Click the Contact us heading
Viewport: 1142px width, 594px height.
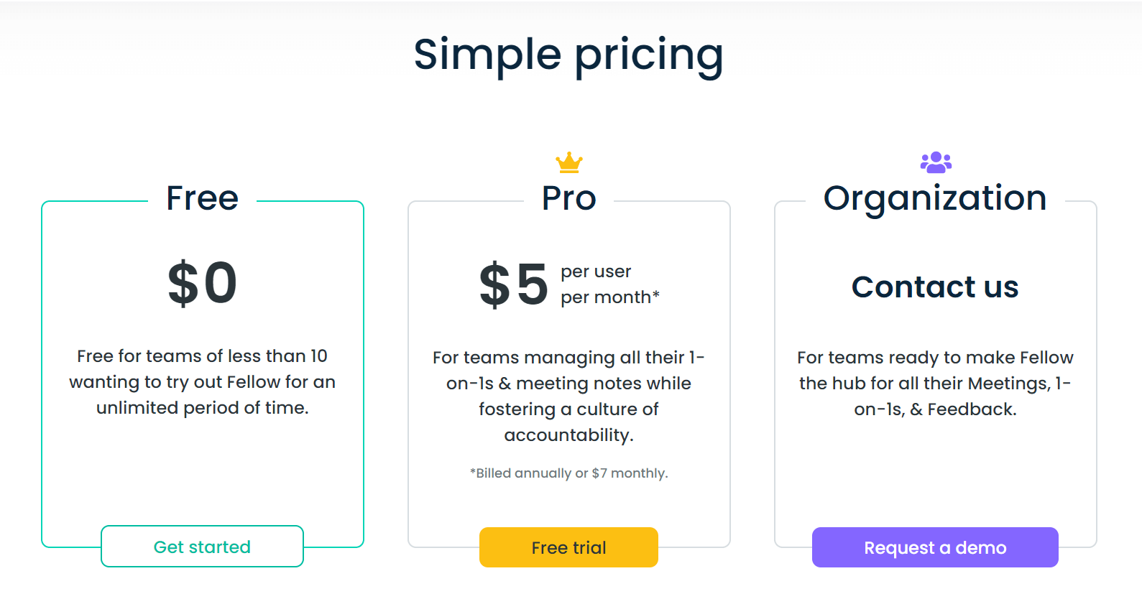point(935,287)
